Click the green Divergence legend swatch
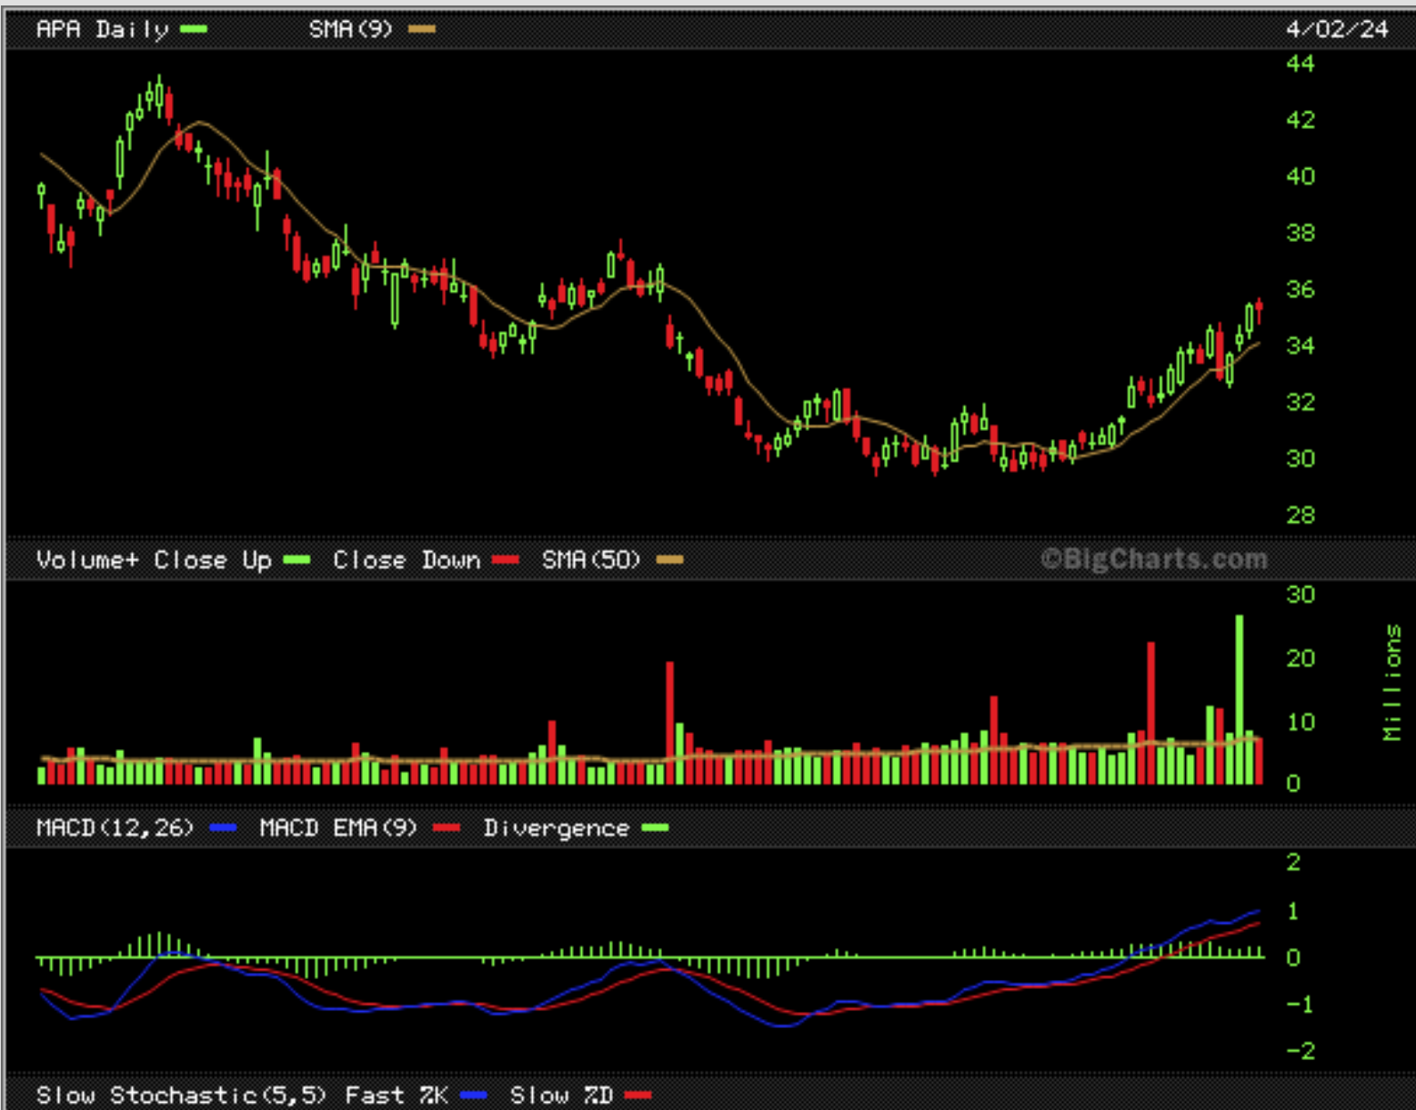This screenshot has height=1110, width=1416. tap(655, 828)
